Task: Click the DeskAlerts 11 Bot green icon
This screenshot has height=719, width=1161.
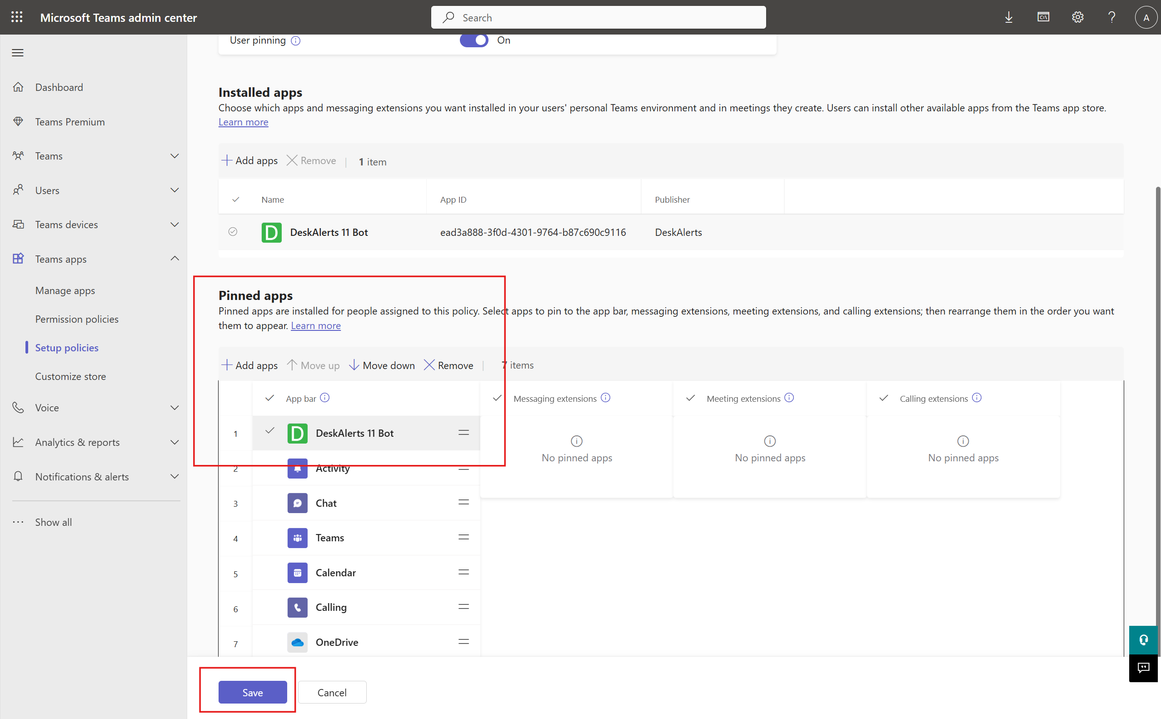Action: pos(271,233)
